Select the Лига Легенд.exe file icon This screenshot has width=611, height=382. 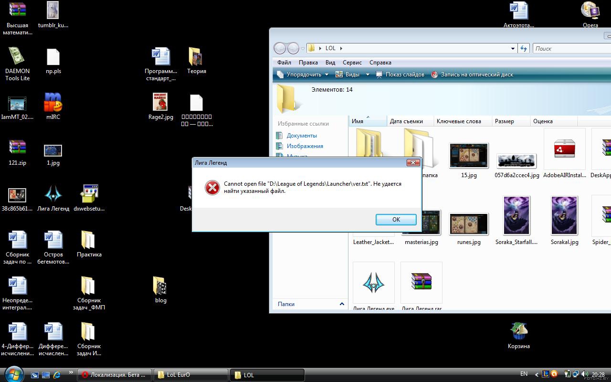374,283
